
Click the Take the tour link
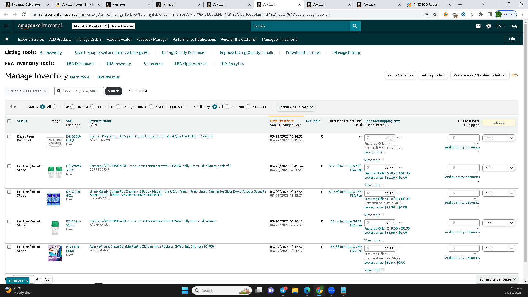(x=108, y=77)
